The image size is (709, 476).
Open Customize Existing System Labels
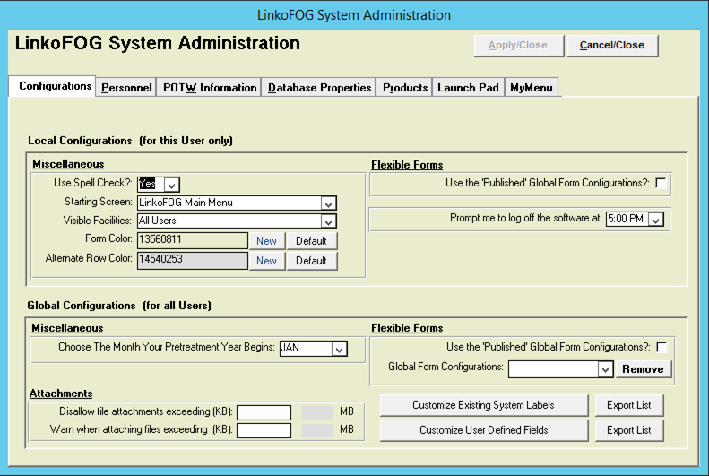click(x=484, y=405)
